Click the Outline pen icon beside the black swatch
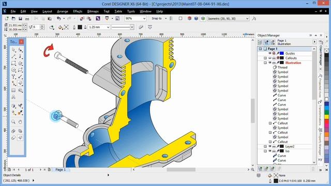Screen dimensions: 331x186 [74, 27]
